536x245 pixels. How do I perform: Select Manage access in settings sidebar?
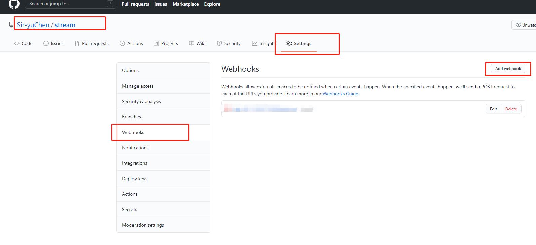(x=163, y=86)
